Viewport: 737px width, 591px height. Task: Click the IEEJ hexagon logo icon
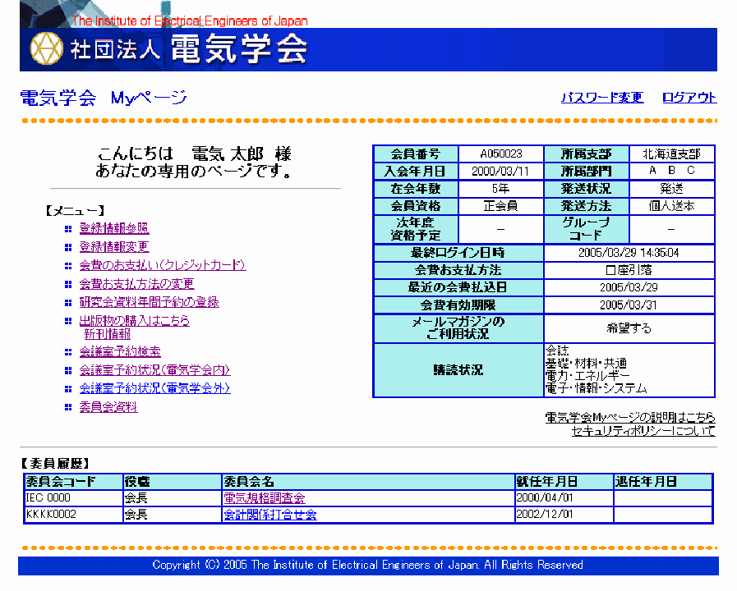tap(47, 49)
